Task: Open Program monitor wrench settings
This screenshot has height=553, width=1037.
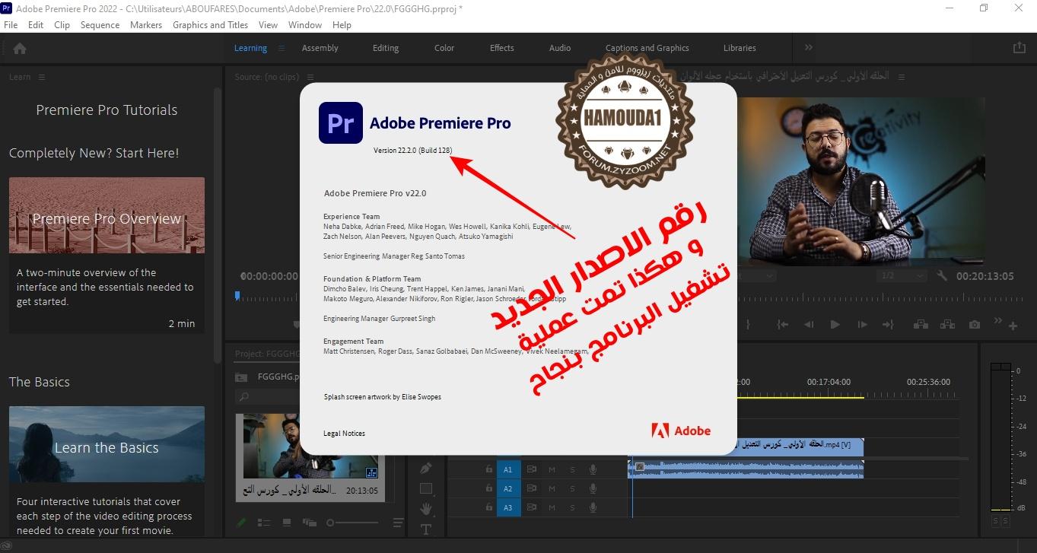Action: point(942,276)
